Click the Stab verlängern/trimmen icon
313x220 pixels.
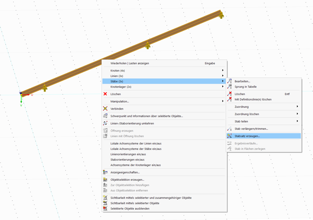tap(229, 129)
